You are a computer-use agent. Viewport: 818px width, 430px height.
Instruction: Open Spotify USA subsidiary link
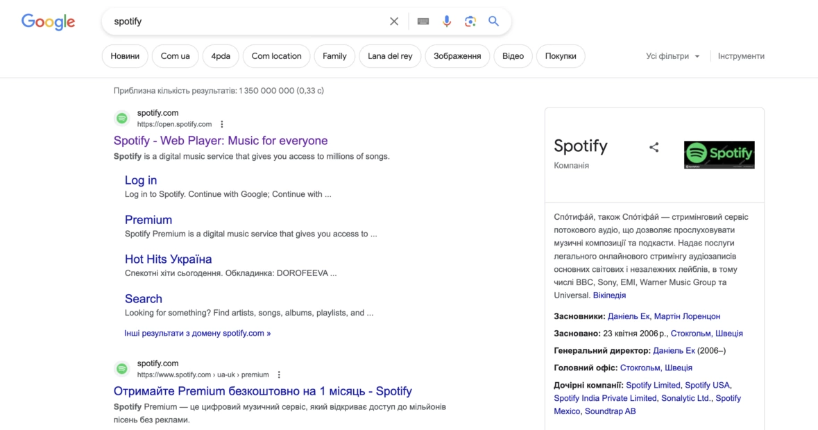point(708,385)
